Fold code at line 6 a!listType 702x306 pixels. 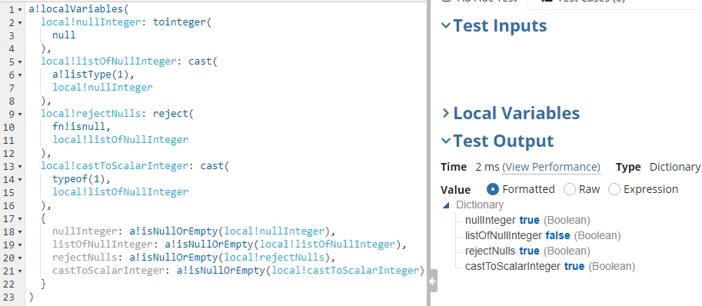click(x=20, y=75)
